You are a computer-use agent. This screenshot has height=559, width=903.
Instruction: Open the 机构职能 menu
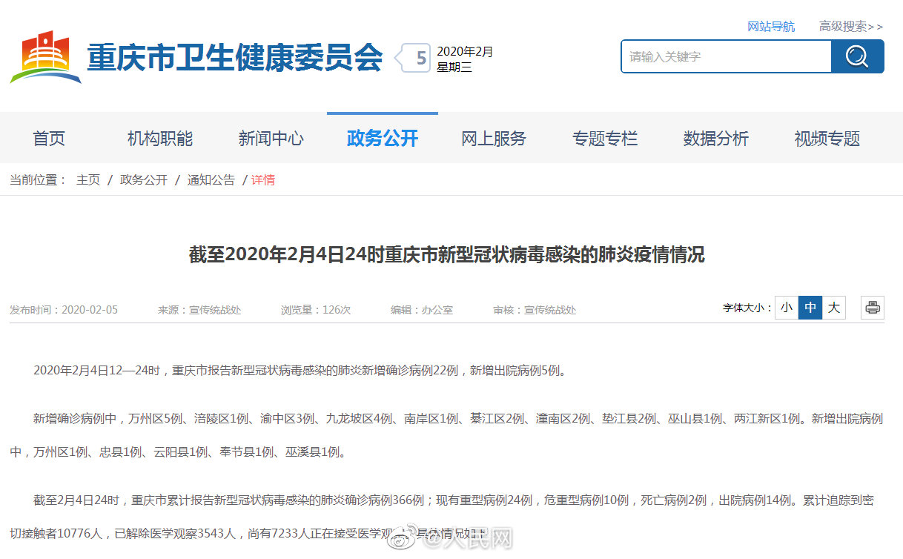[160, 139]
